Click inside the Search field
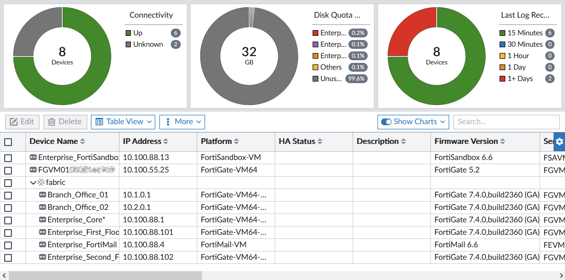565x280 pixels. [506, 122]
